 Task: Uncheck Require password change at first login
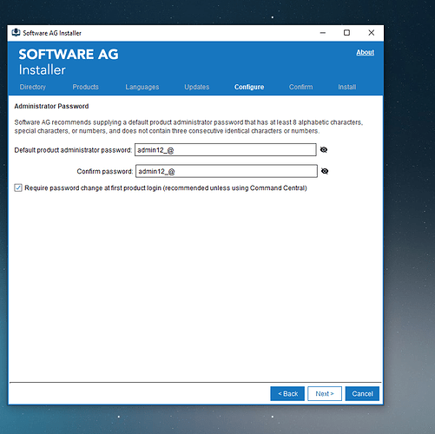[x=18, y=187]
